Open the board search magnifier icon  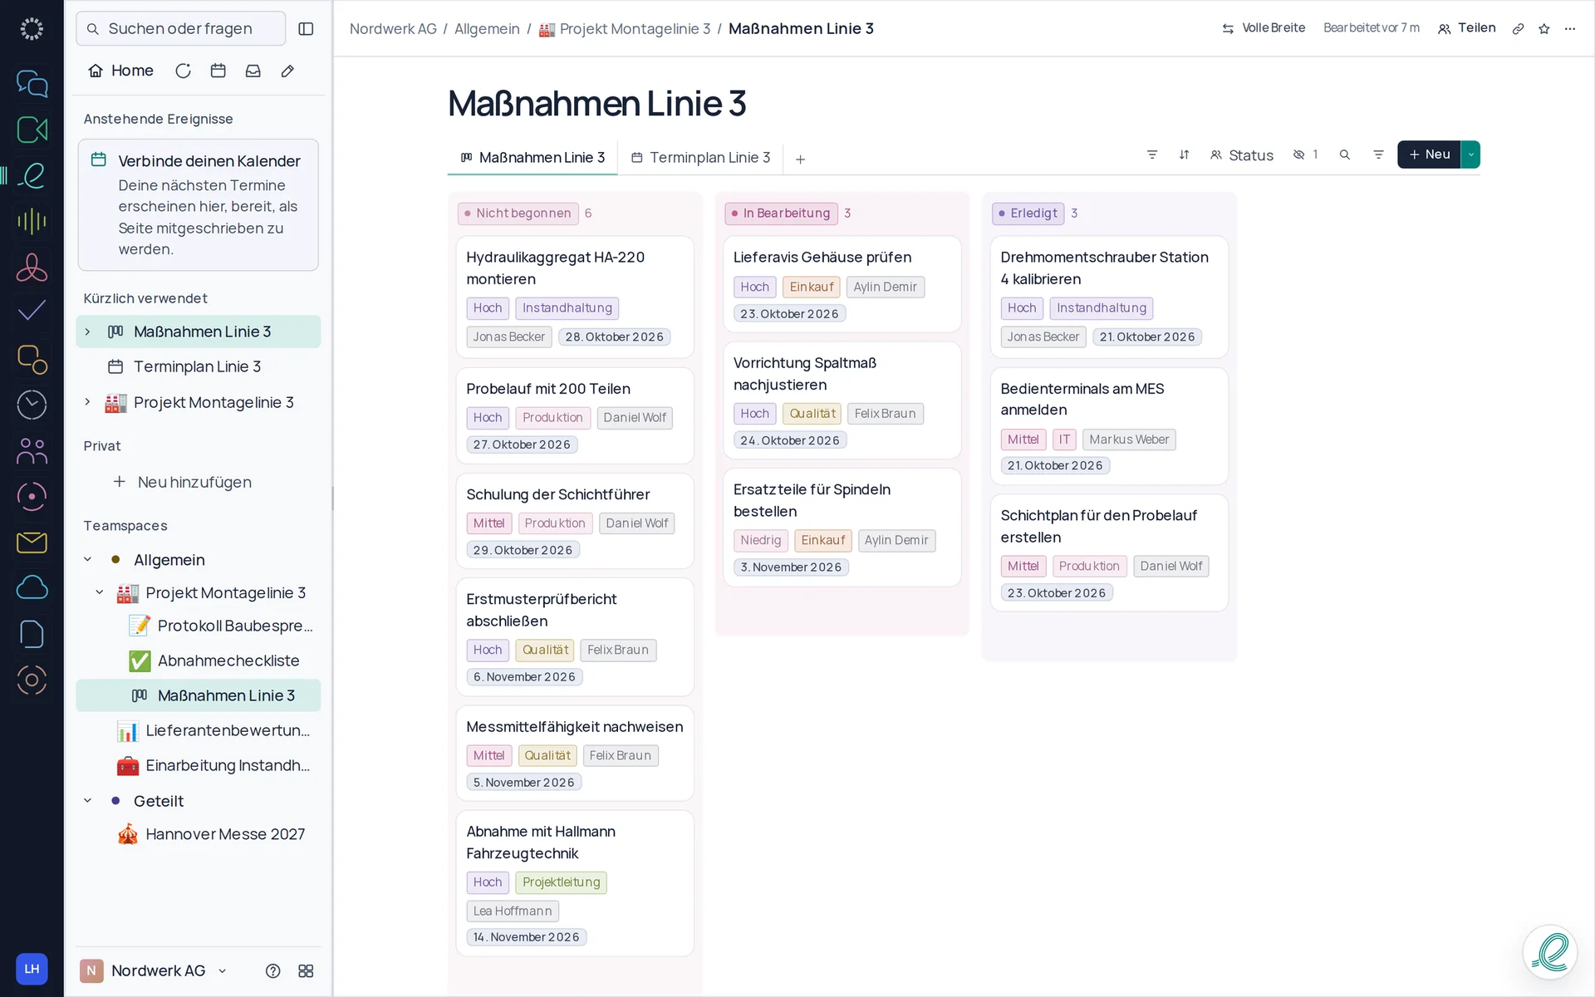click(x=1345, y=155)
